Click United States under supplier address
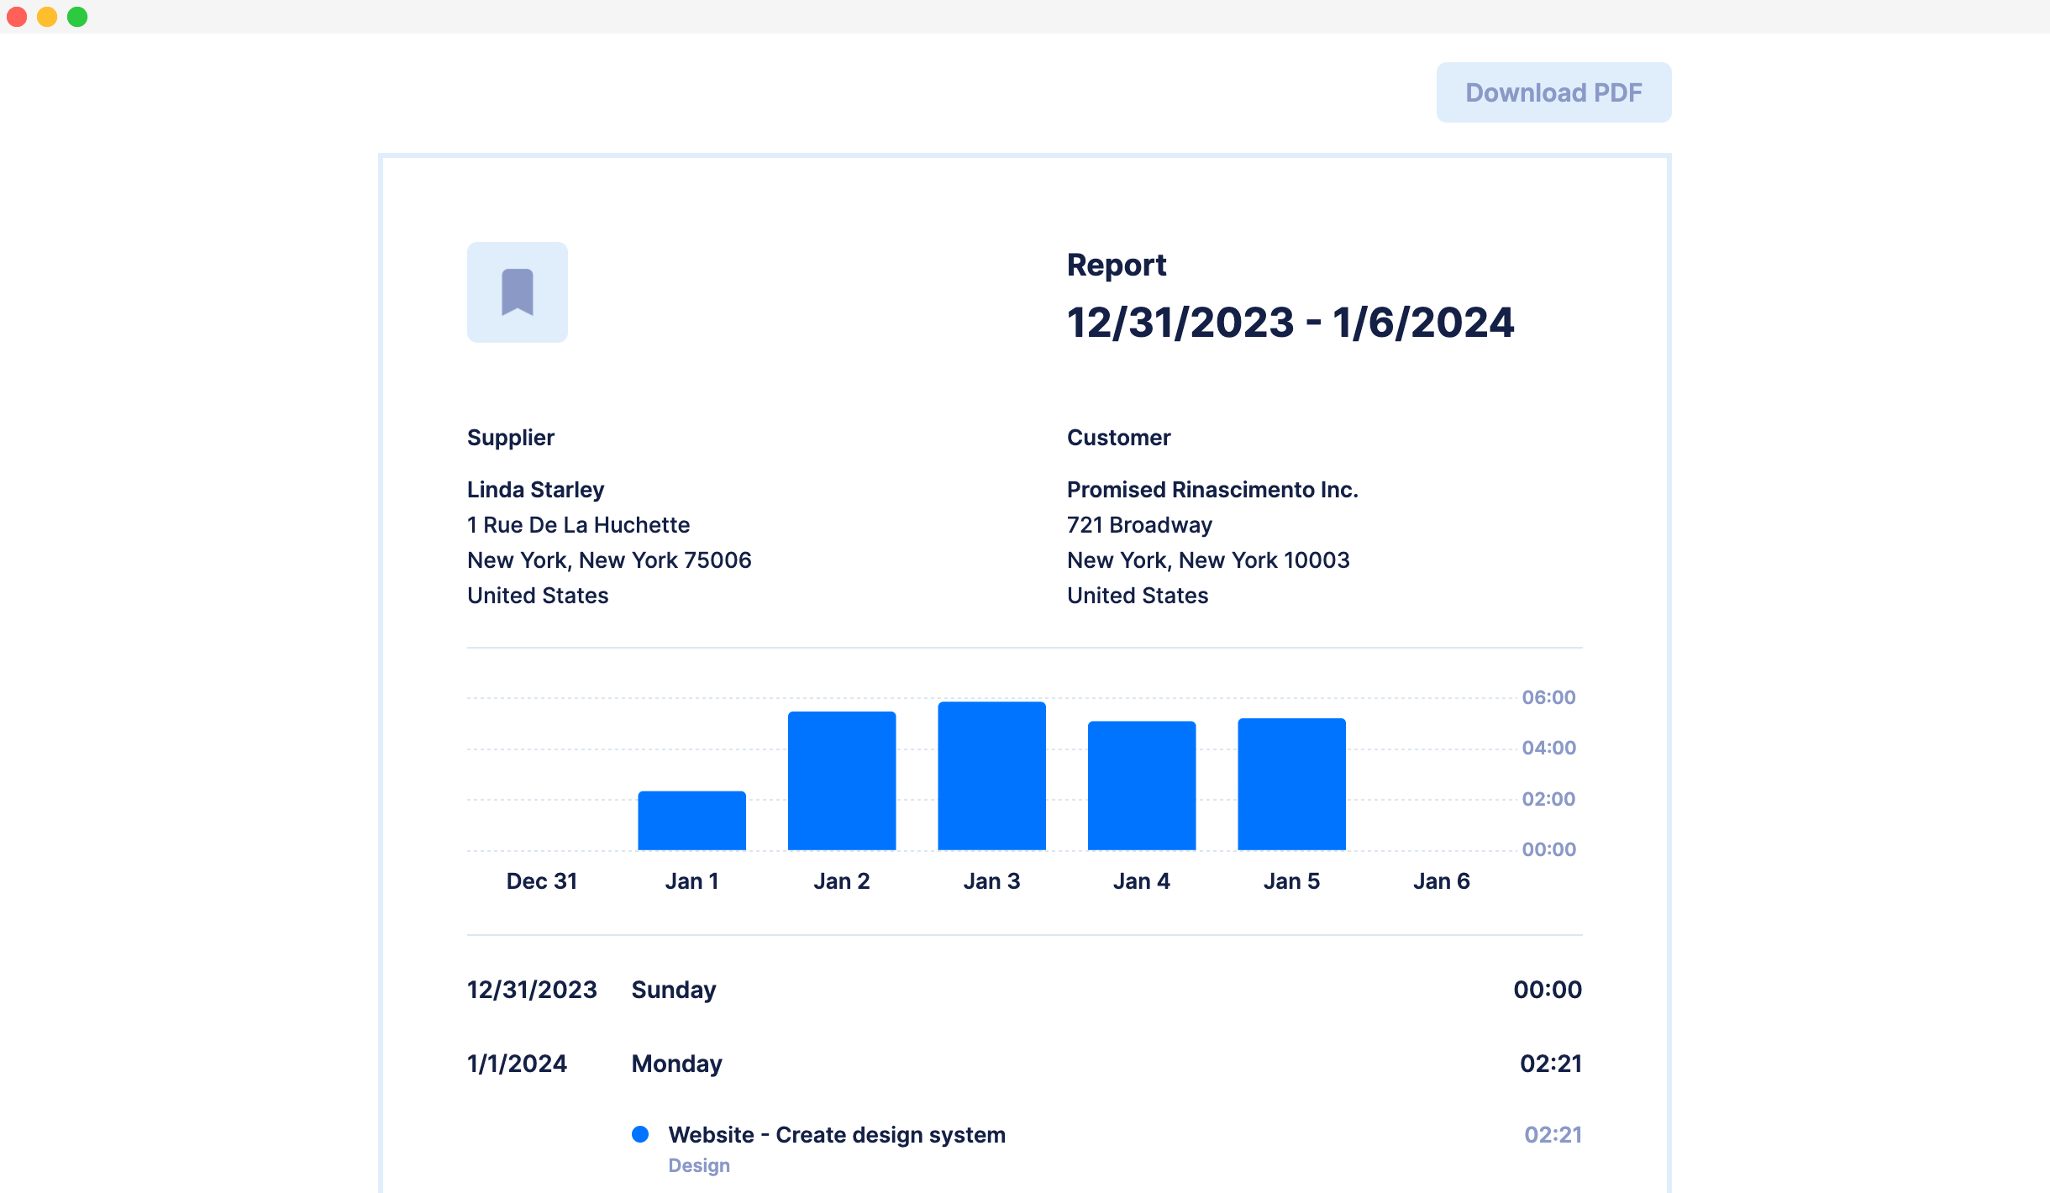2050x1193 pixels. coord(538,596)
